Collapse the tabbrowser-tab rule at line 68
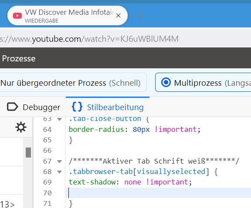Viewport: 251px width, 208px height. [x=60, y=172]
